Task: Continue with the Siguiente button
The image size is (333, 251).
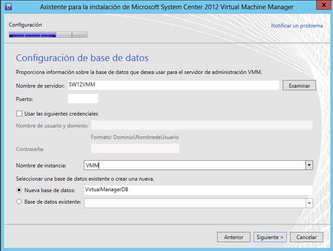Action: point(270,237)
